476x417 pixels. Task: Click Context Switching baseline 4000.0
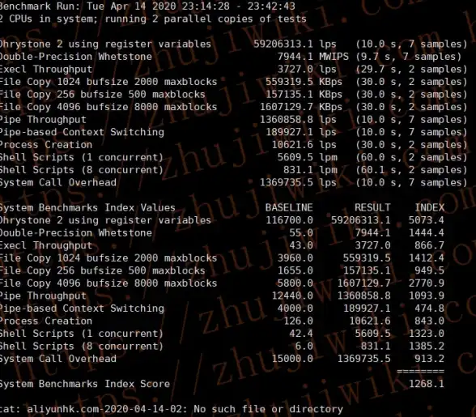(x=295, y=308)
